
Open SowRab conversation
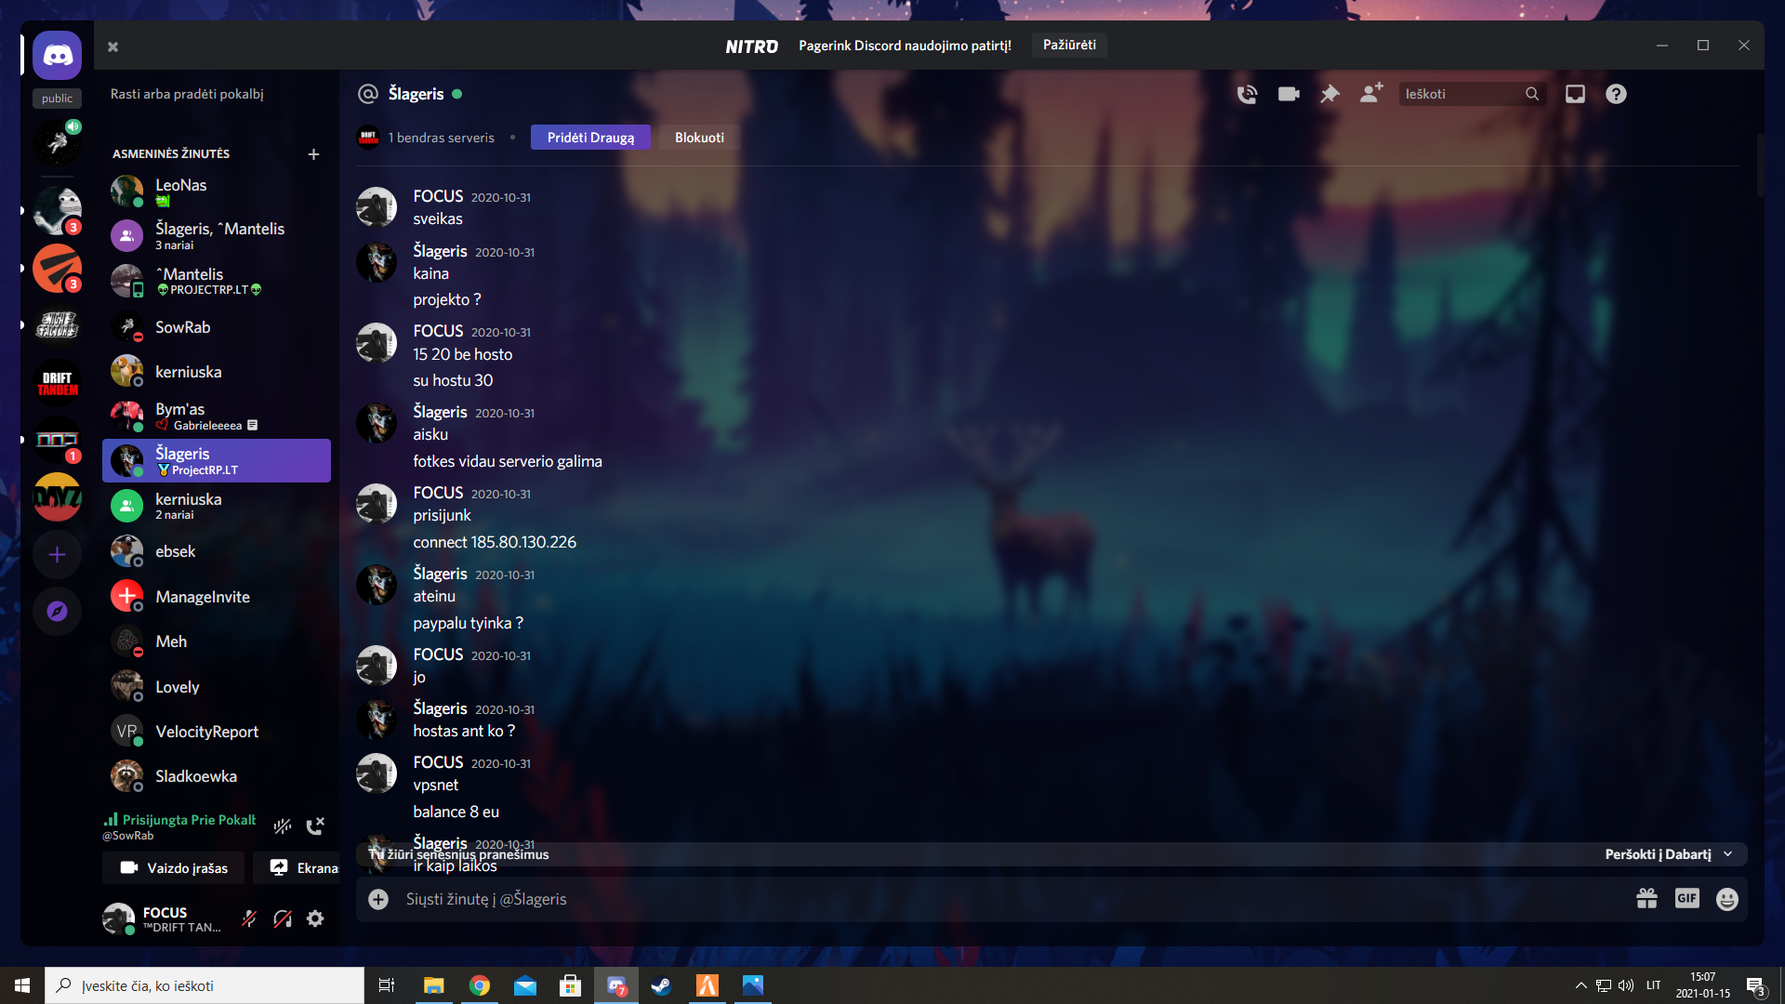216,327
